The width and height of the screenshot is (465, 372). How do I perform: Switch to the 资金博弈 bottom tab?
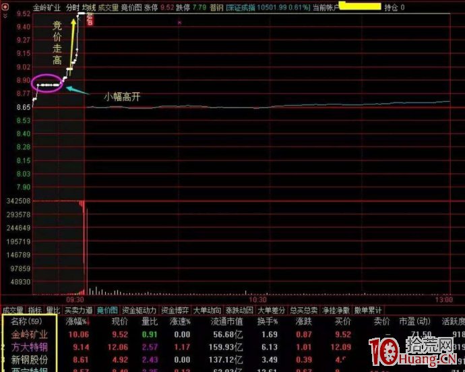pyautogui.click(x=175, y=310)
